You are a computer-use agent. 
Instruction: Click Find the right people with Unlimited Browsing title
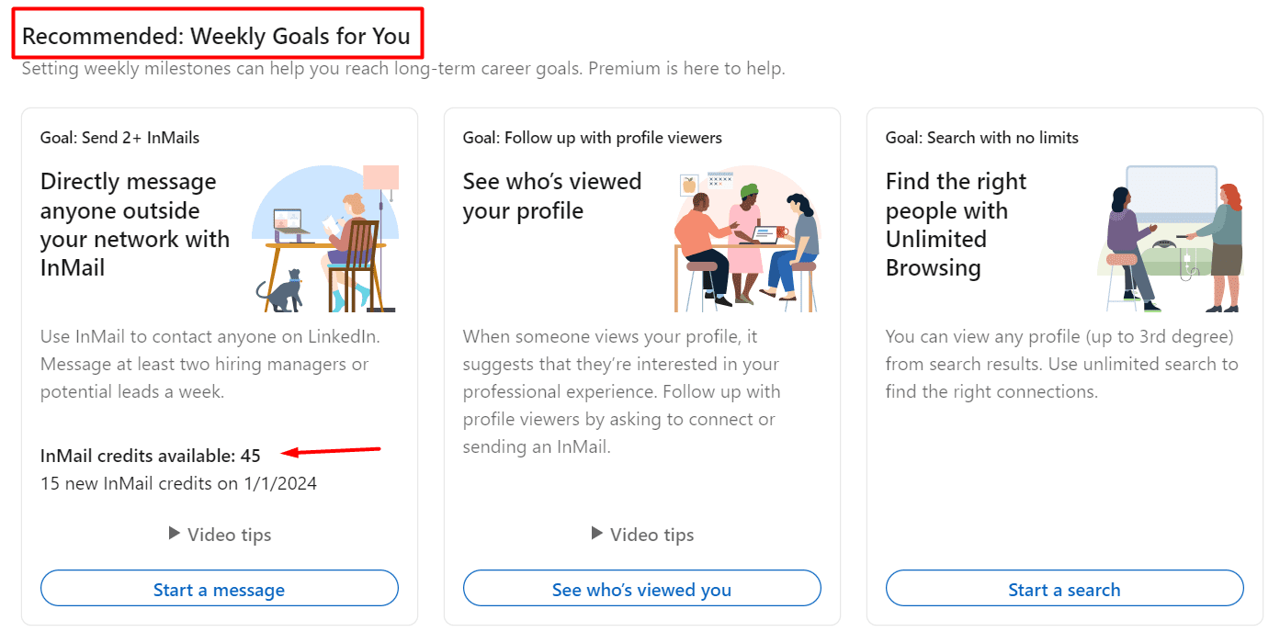957,225
